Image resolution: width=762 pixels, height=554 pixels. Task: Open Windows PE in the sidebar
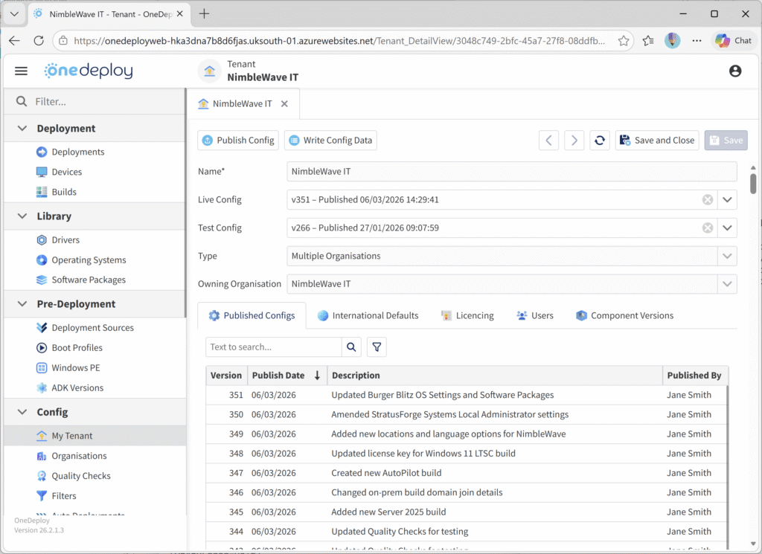pos(68,367)
